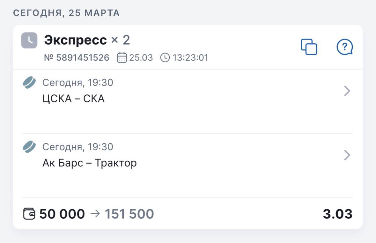
Task: Open the Ак Барс – Трактор match
Action: pyautogui.click(x=89, y=163)
